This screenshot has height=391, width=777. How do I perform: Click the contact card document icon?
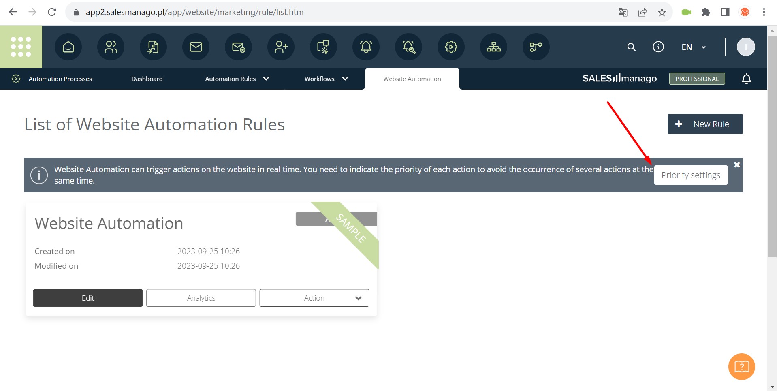click(x=153, y=47)
